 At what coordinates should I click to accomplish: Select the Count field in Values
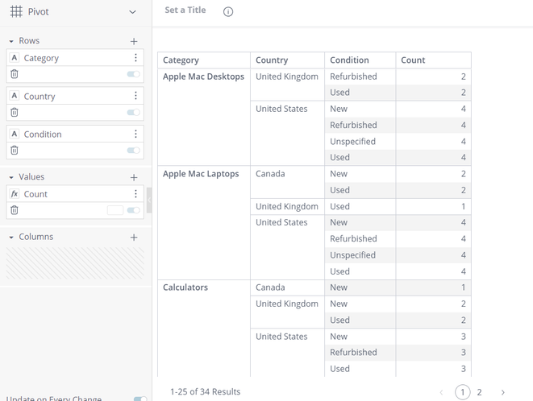75,193
